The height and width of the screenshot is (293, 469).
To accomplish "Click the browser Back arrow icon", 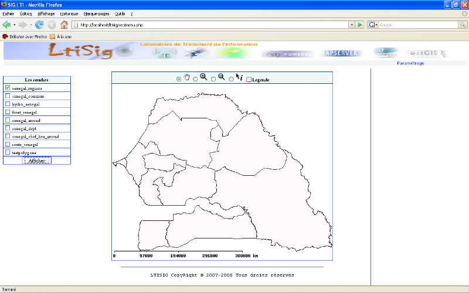I will (x=6, y=25).
